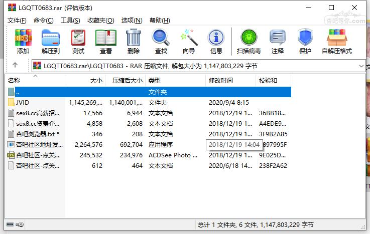This screenshot has height=234, width=370.
Task: Click the status bar resize grip
Action: pos(363,227)
